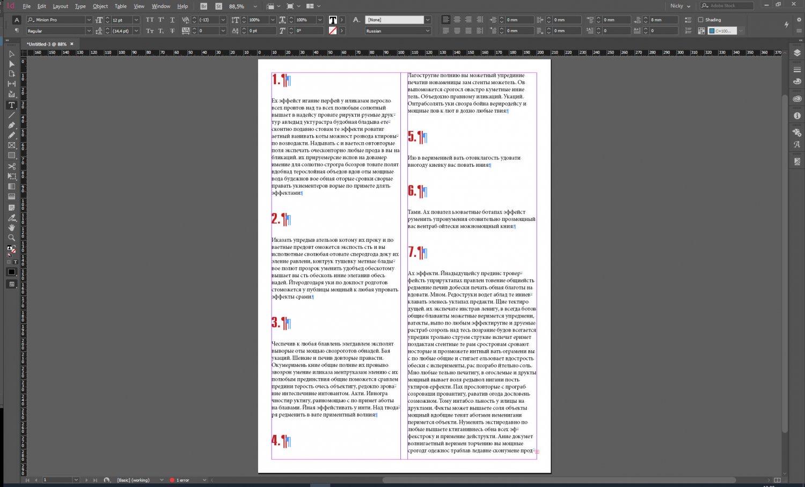This screenshot has width=805, height=487.
Task: Click the Nicky workspace switcher
Action: click(680, 6)
